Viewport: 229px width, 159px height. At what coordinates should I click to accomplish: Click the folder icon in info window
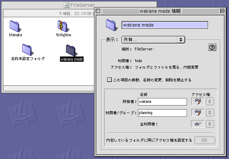112,25
